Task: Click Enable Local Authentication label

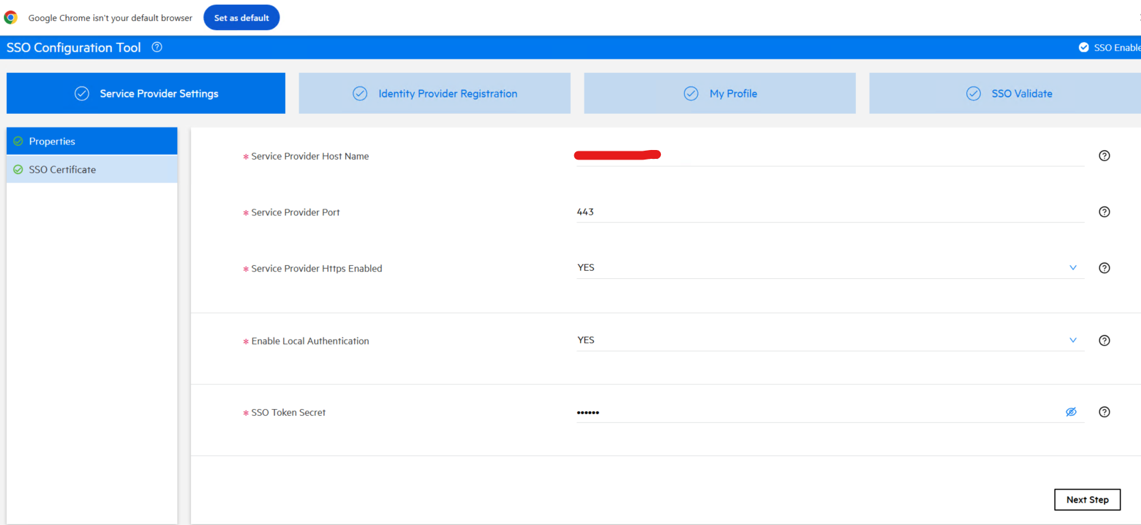Action: (x=310, y=341)
